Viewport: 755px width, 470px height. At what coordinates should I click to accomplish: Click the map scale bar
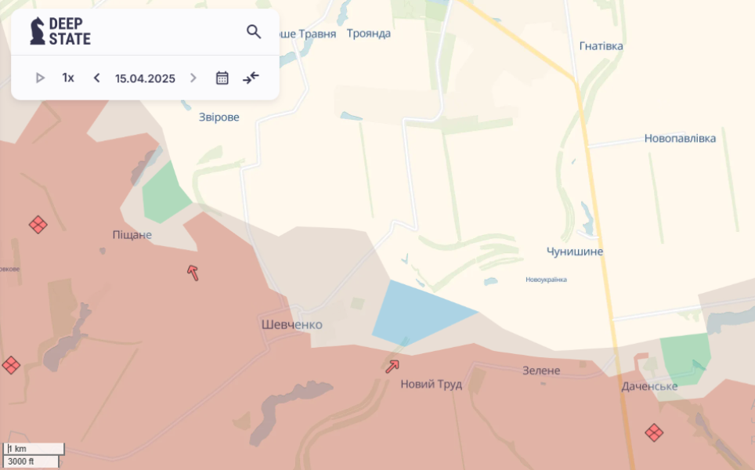(34, 455)
